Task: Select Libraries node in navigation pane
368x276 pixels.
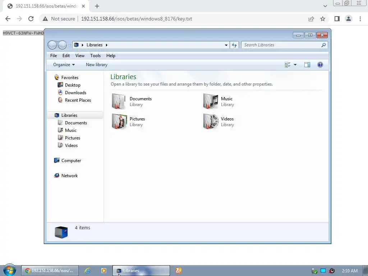Action: tap(69, 115)
